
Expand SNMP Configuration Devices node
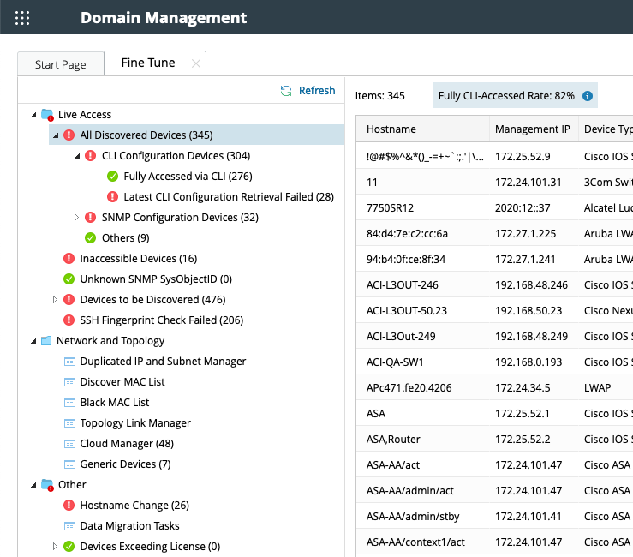click(x=77, y=218)
